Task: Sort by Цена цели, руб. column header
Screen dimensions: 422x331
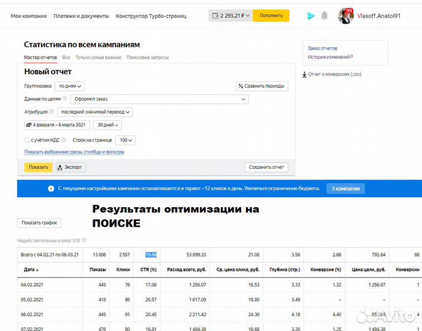Action: (369, 270)
